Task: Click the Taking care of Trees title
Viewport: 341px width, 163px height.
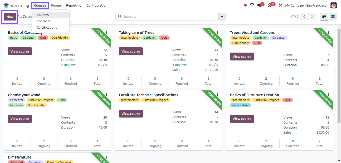Action: (137, 33)
